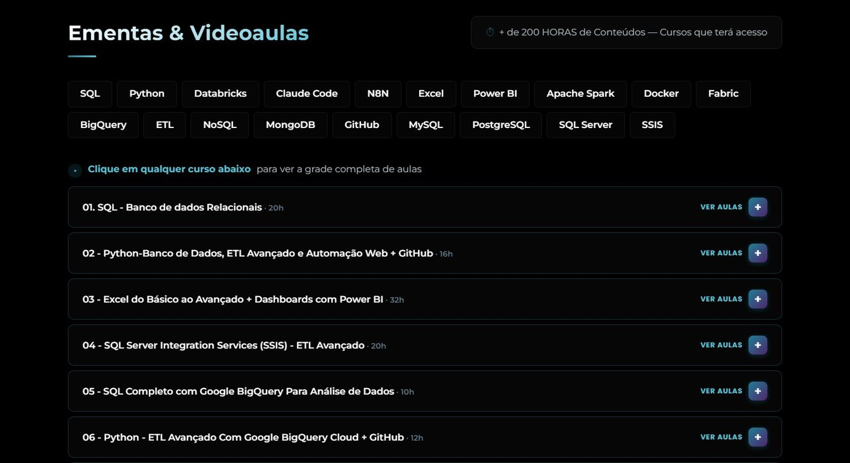Click 'VER AULAS' for course 05 BigQuery
The width and height of the screenshot is (850, 463).
[721, 391]
